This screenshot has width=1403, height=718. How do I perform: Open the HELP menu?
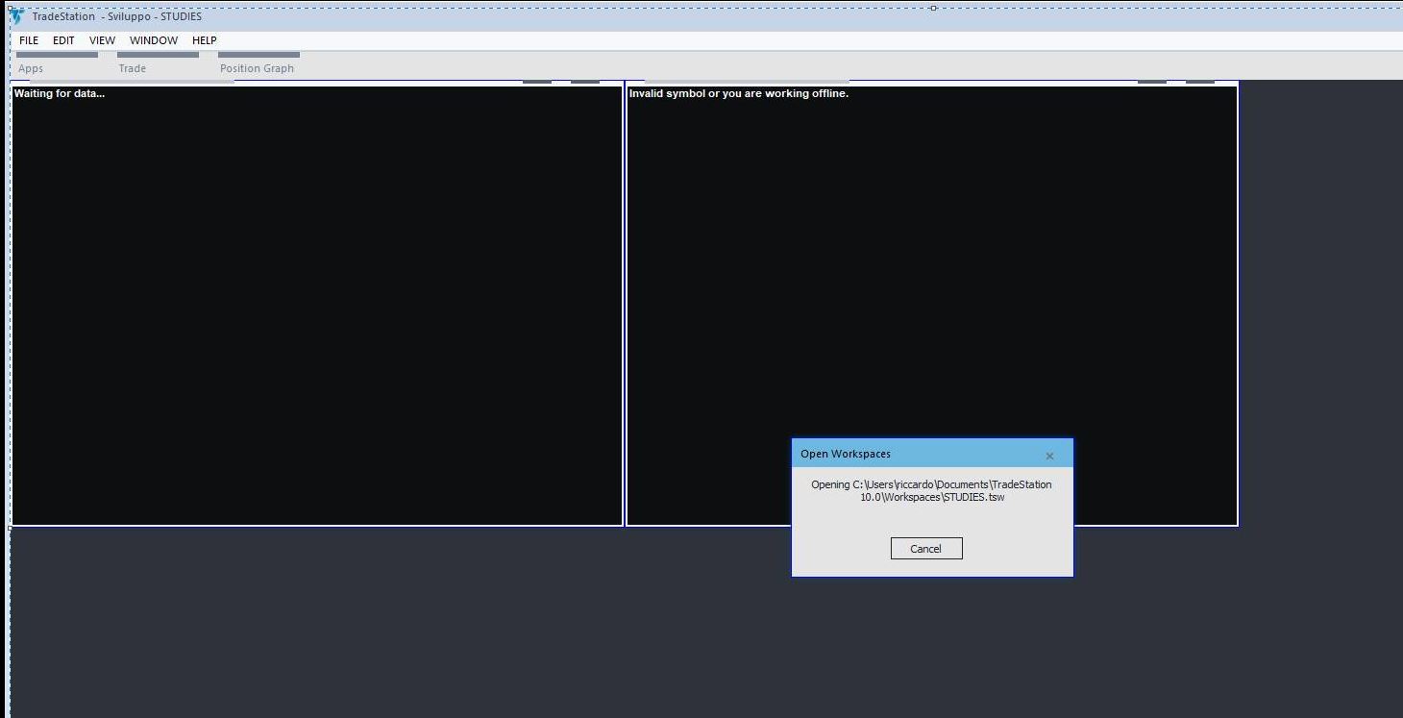coord(205,40)
